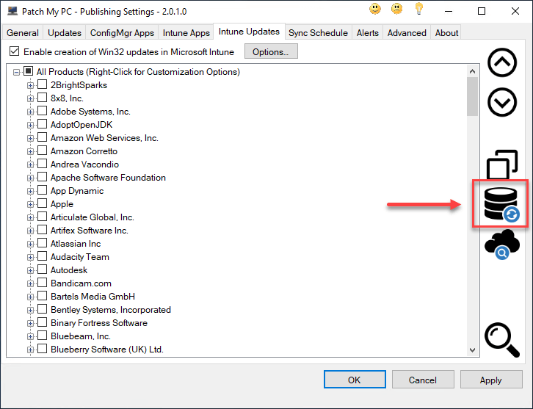Check the 8x8, Inc. checkbox
This screenshot has width=533, height=409.
[42, 98]
